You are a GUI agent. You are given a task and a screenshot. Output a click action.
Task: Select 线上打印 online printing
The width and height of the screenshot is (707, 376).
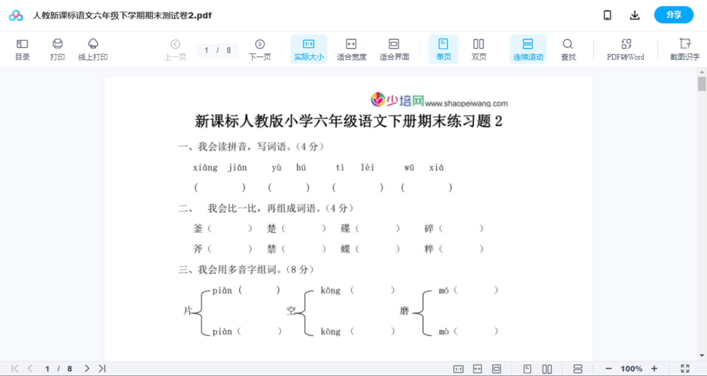pyautogui.click(x=93, y=49)
